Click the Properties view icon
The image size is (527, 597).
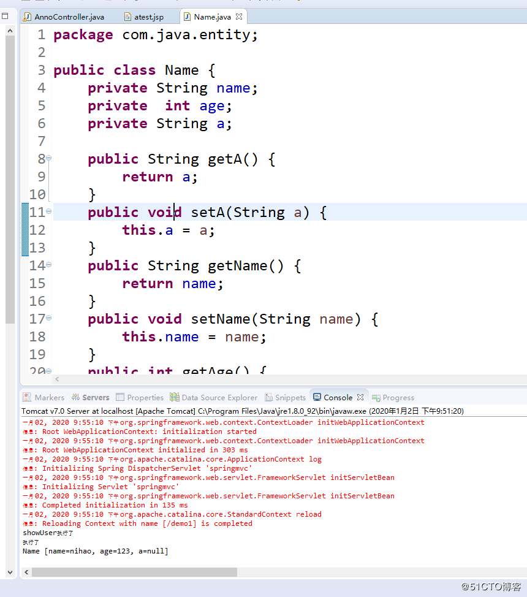pos(120,397)
